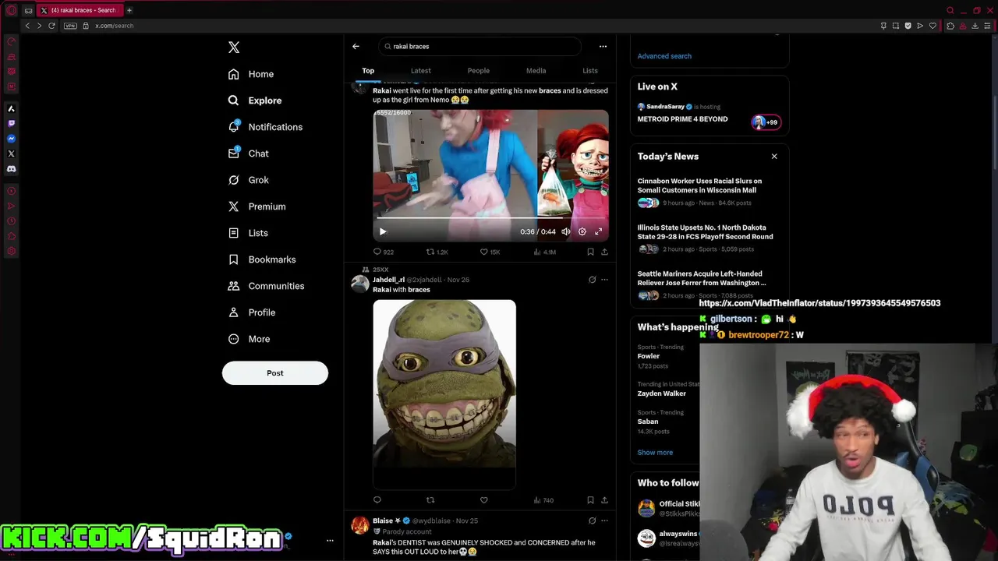998x561 pixels.
Task: Play the Rakai braces video
Action: click(383, 231)
